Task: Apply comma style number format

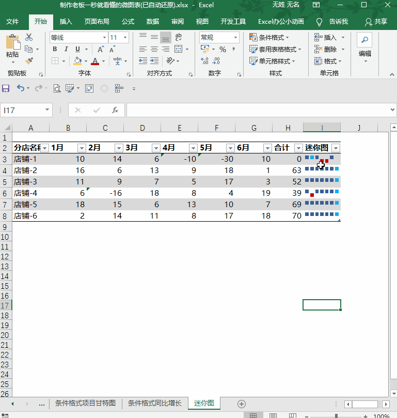Action: click(x=233, y=49)
